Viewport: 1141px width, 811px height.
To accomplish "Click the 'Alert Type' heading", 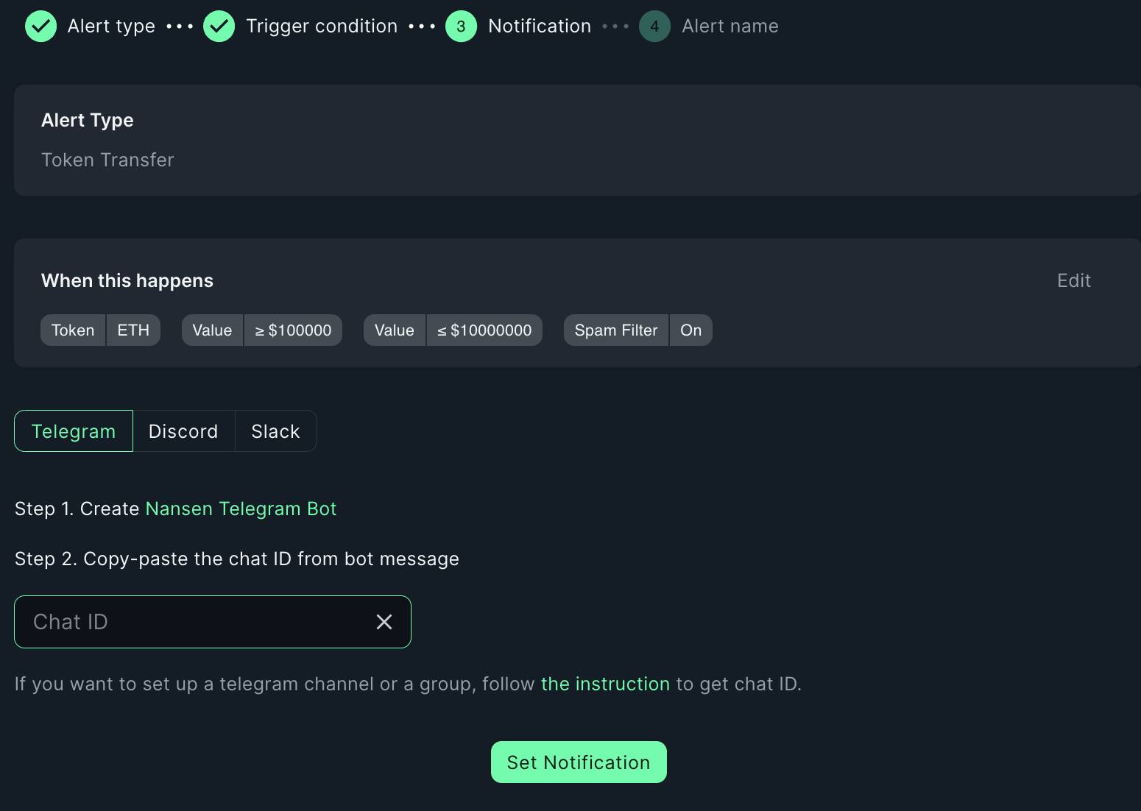I will click(x=88, y=120).
